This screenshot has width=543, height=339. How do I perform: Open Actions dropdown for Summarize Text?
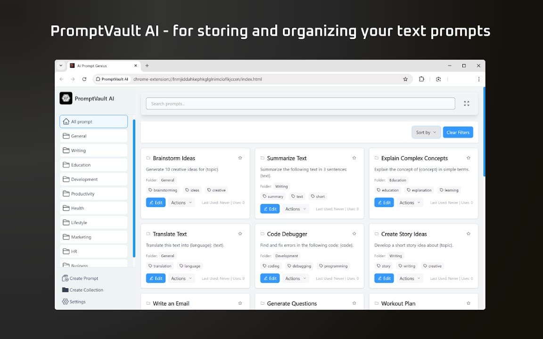(296, 209)
